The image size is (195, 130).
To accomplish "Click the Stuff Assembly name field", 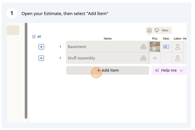I will [x=102, y=58].
